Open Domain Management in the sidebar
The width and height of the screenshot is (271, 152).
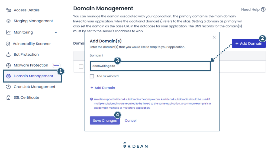click(x=33, y=76)
